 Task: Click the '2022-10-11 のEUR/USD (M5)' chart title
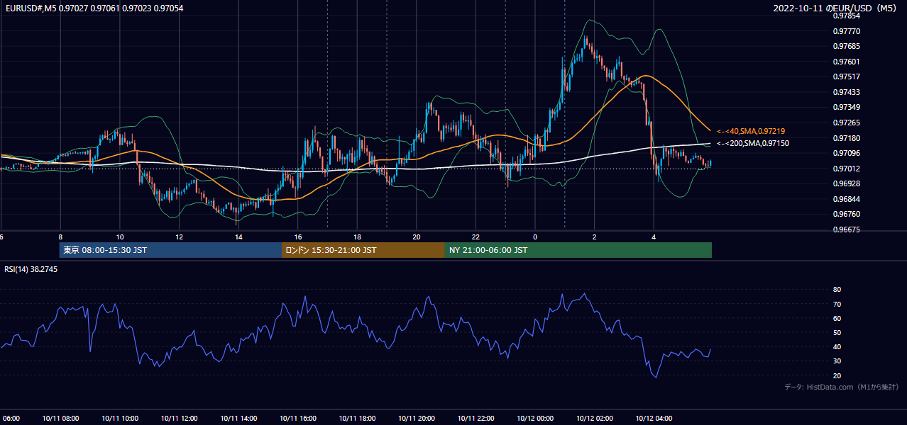[835, 8]
